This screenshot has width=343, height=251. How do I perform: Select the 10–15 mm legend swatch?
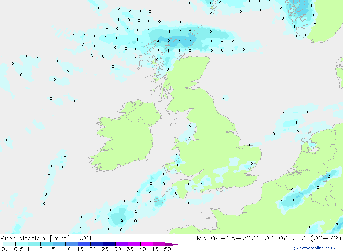[72, 244]
